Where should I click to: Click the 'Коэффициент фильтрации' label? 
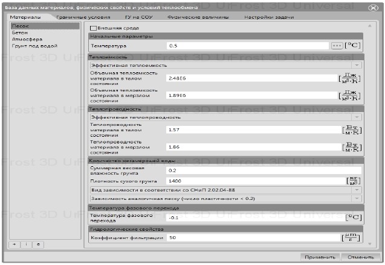coord(127,237)
